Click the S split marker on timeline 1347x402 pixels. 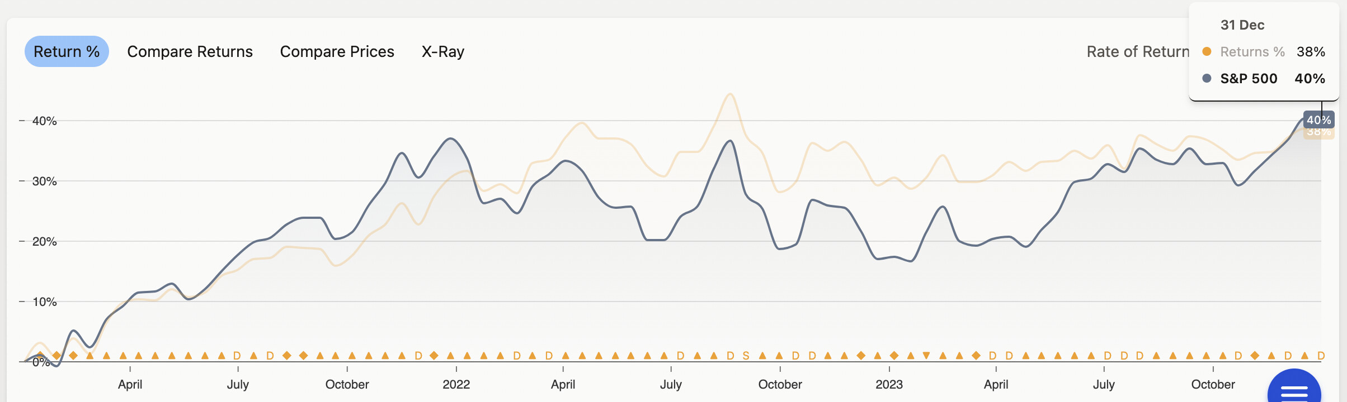coord(746,356)
